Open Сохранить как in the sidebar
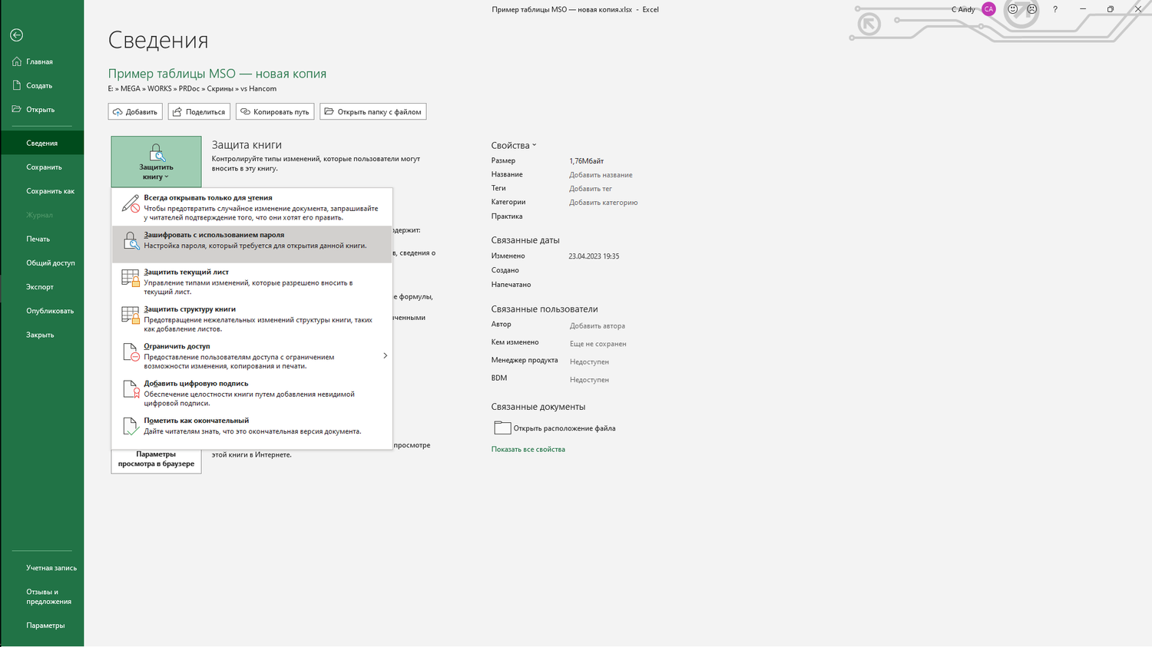 [42, 191]
